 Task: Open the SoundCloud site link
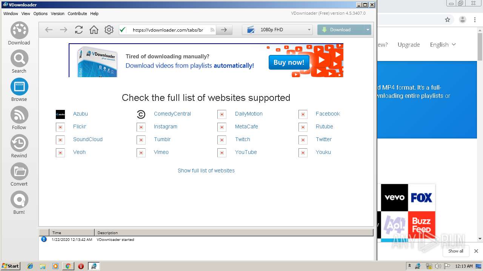88,139
